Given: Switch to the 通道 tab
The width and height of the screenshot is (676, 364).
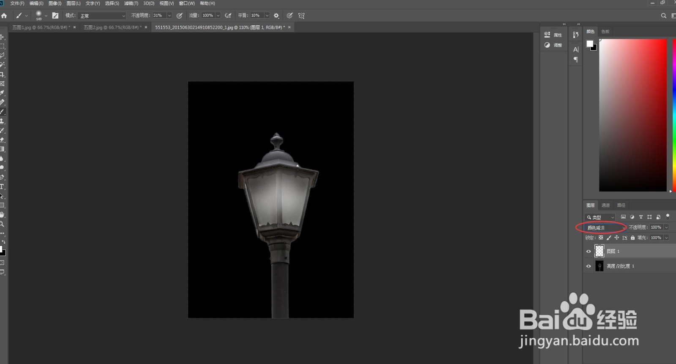Looking at the screenshot, I should [x=605, y=205].
